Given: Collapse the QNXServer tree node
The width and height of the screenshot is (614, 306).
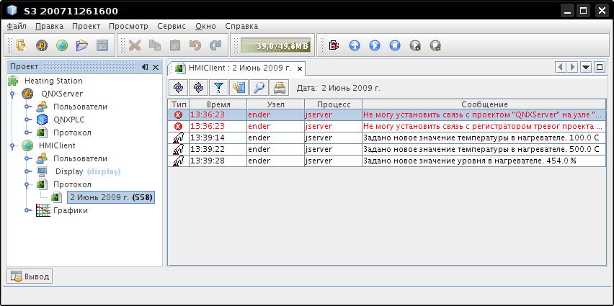Looking at the screenshot, I should 12,94.
